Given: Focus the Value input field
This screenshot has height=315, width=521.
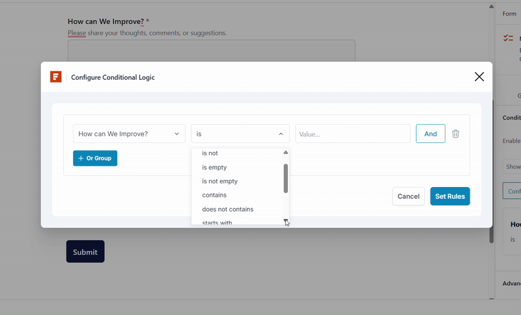Looking at the screenshot, I should 352,134.
